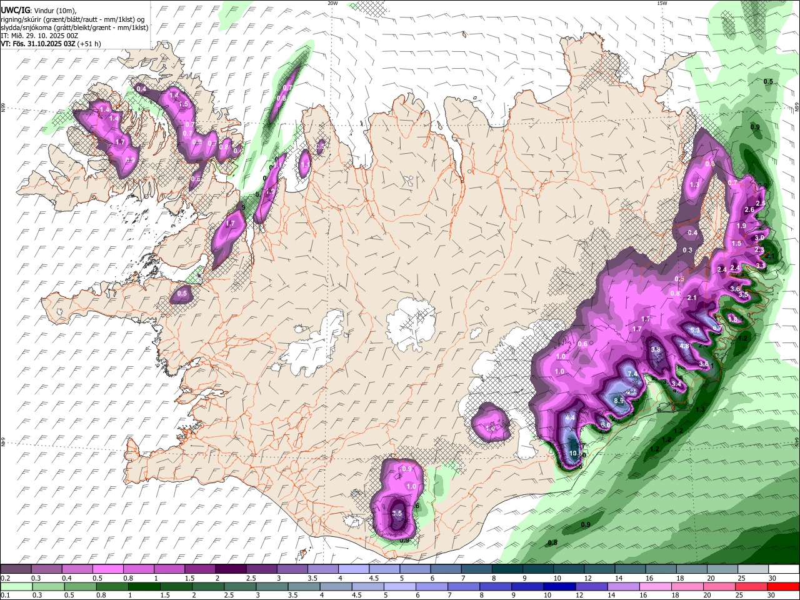Select the pale green bottom-row swatch between 0.1 and 0.3
800x600 pixels.
[x=17, y=587]
